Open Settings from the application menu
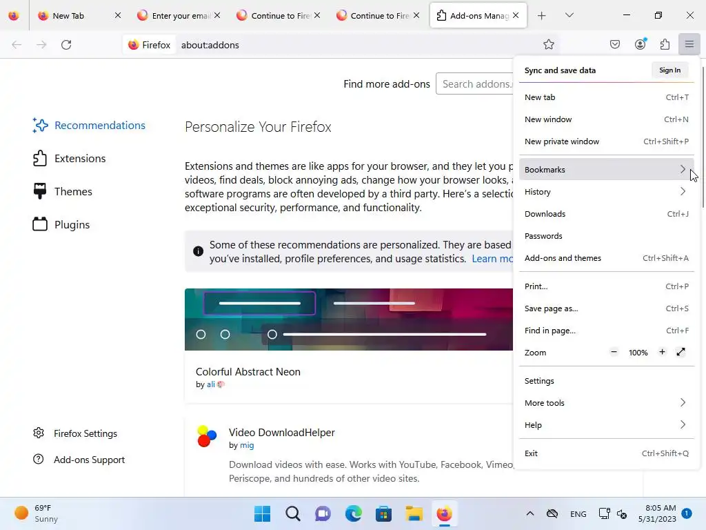 [606, 381]
